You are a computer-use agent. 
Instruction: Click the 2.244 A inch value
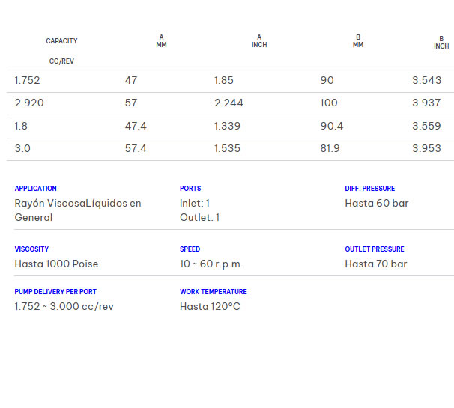pos(228,103)
